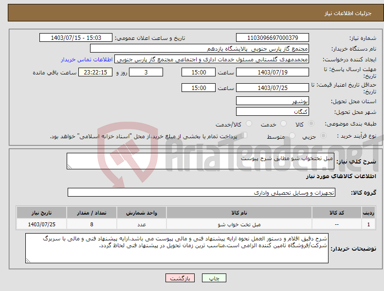The width and height of the screenshot is (384, 291).
Task: Click the تعداد / مقدار column header
Action: [91, 213]
